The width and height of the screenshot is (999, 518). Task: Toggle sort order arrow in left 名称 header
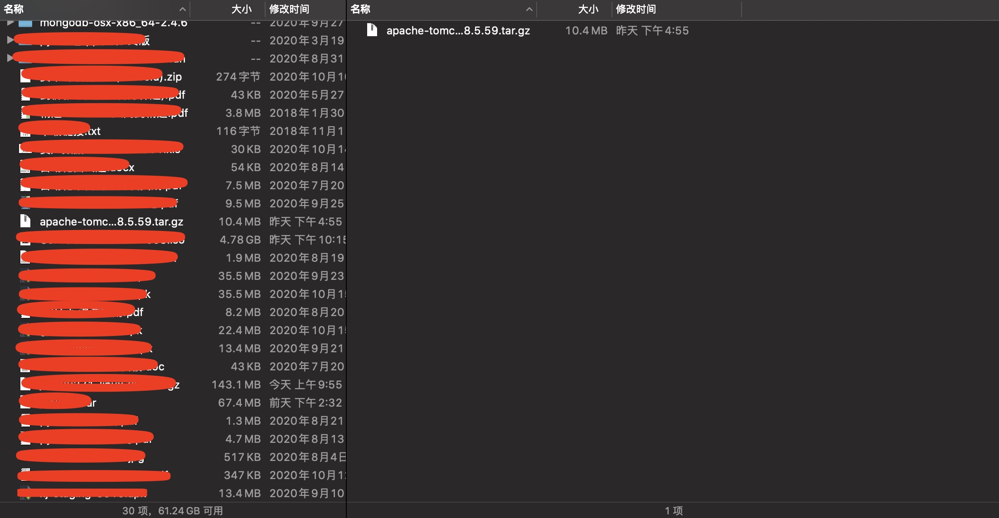pyautogui.click(x=182, y=9)
